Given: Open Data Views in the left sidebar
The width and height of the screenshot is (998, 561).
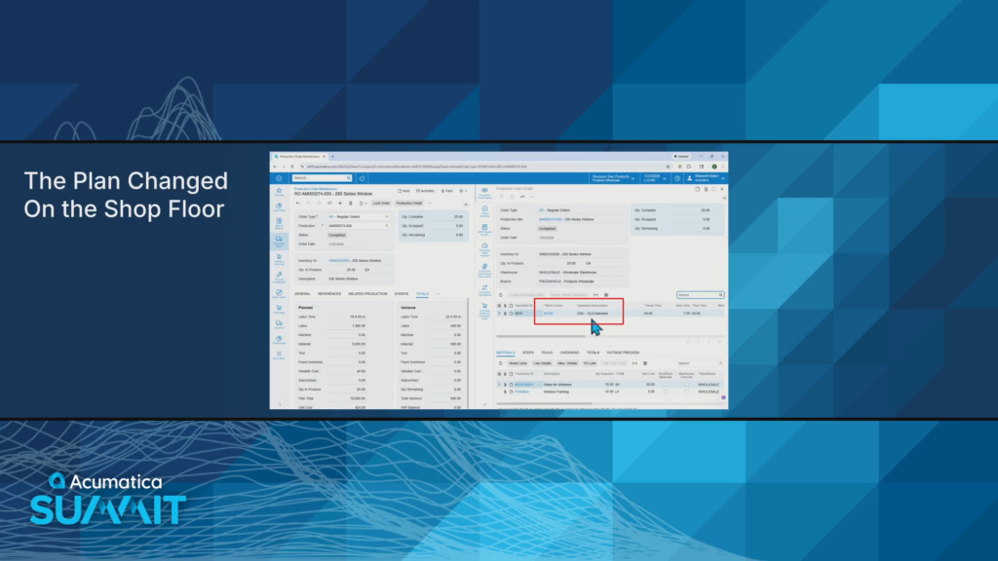Looking at the screenshot, I should point(279,208).
